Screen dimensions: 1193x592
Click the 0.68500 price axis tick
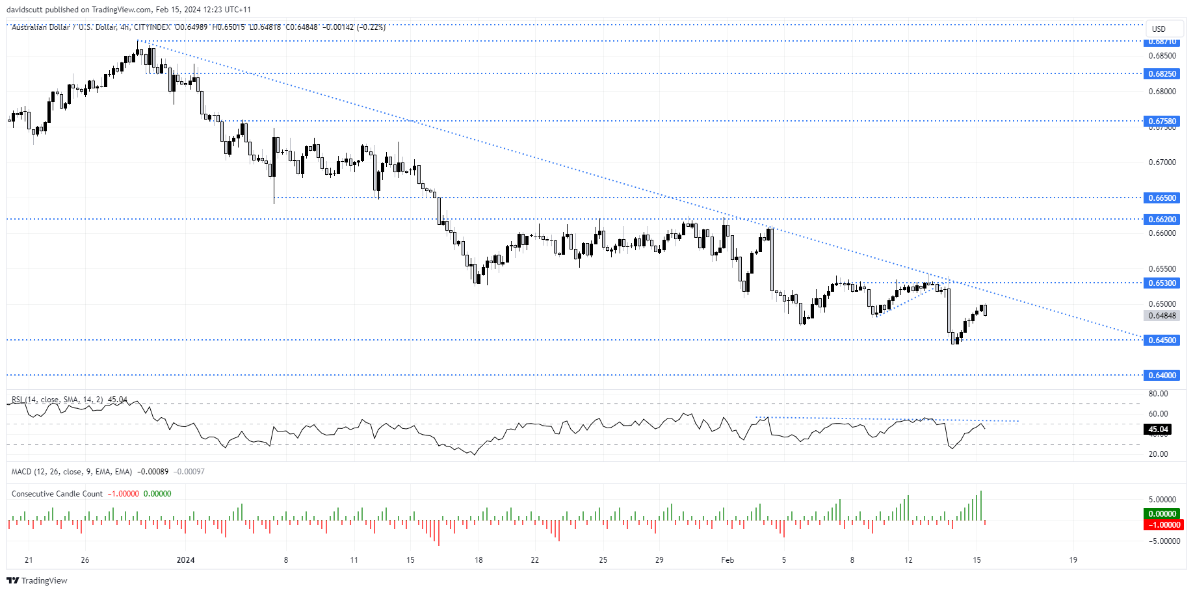point(1162,56)
